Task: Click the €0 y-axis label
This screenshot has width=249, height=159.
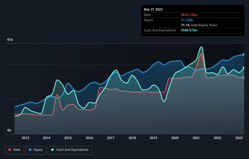Action: click(9, 130)
